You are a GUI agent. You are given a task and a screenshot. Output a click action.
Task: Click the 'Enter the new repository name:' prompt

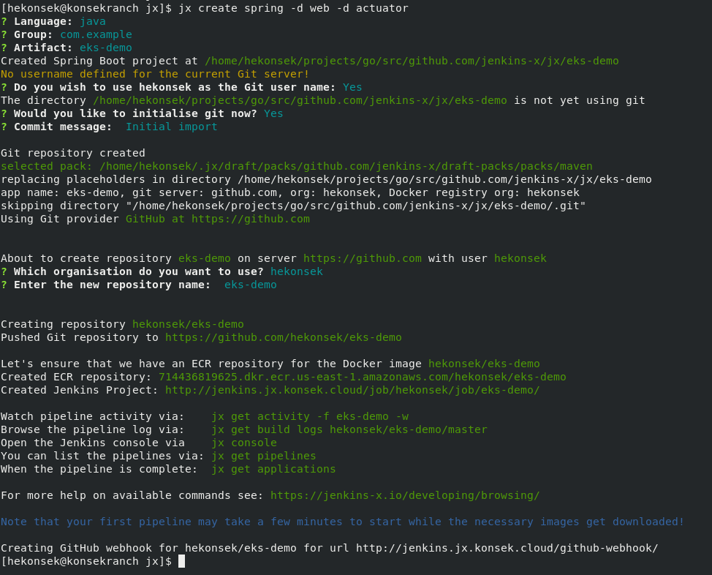tap(112, 285)
